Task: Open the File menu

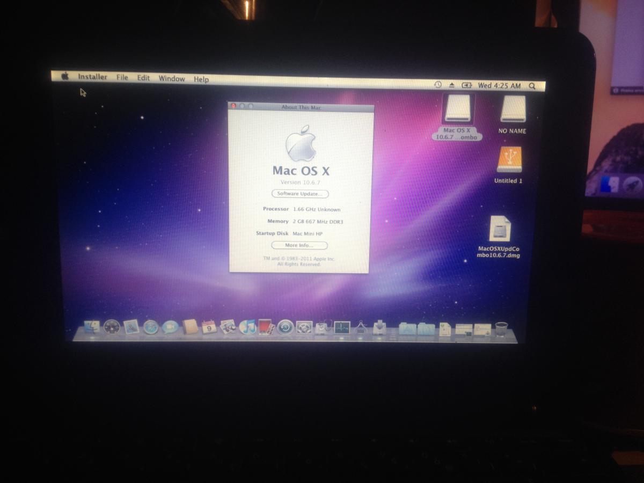Action: tap(122, 77)
